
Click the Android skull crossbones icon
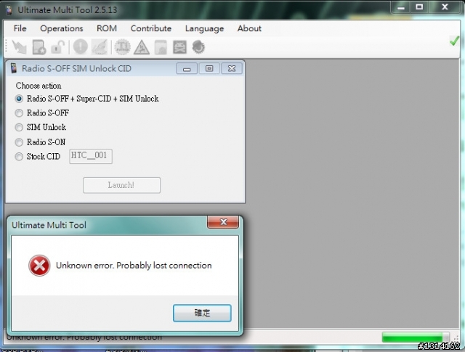[179, 47]
